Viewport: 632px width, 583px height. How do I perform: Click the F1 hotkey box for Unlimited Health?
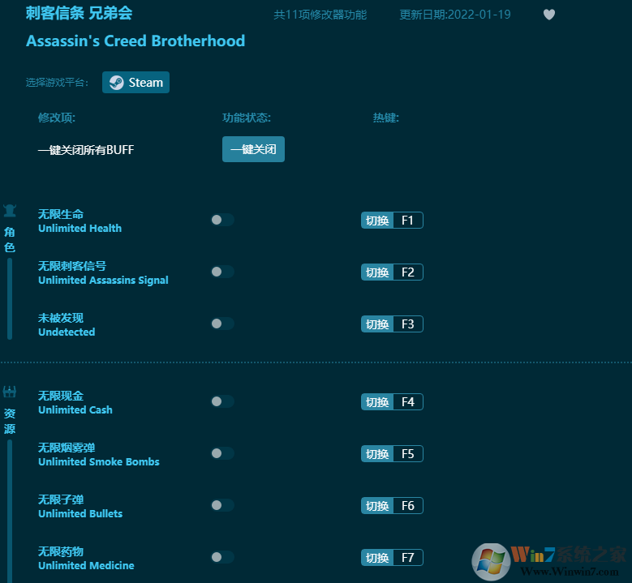408,220
